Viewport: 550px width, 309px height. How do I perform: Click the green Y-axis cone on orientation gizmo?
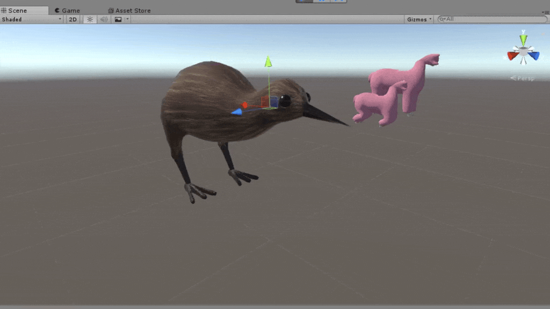point(523,40)
